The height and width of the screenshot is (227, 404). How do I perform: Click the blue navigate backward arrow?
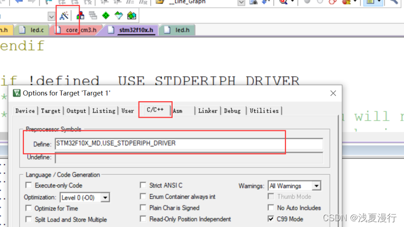(19, 1)
